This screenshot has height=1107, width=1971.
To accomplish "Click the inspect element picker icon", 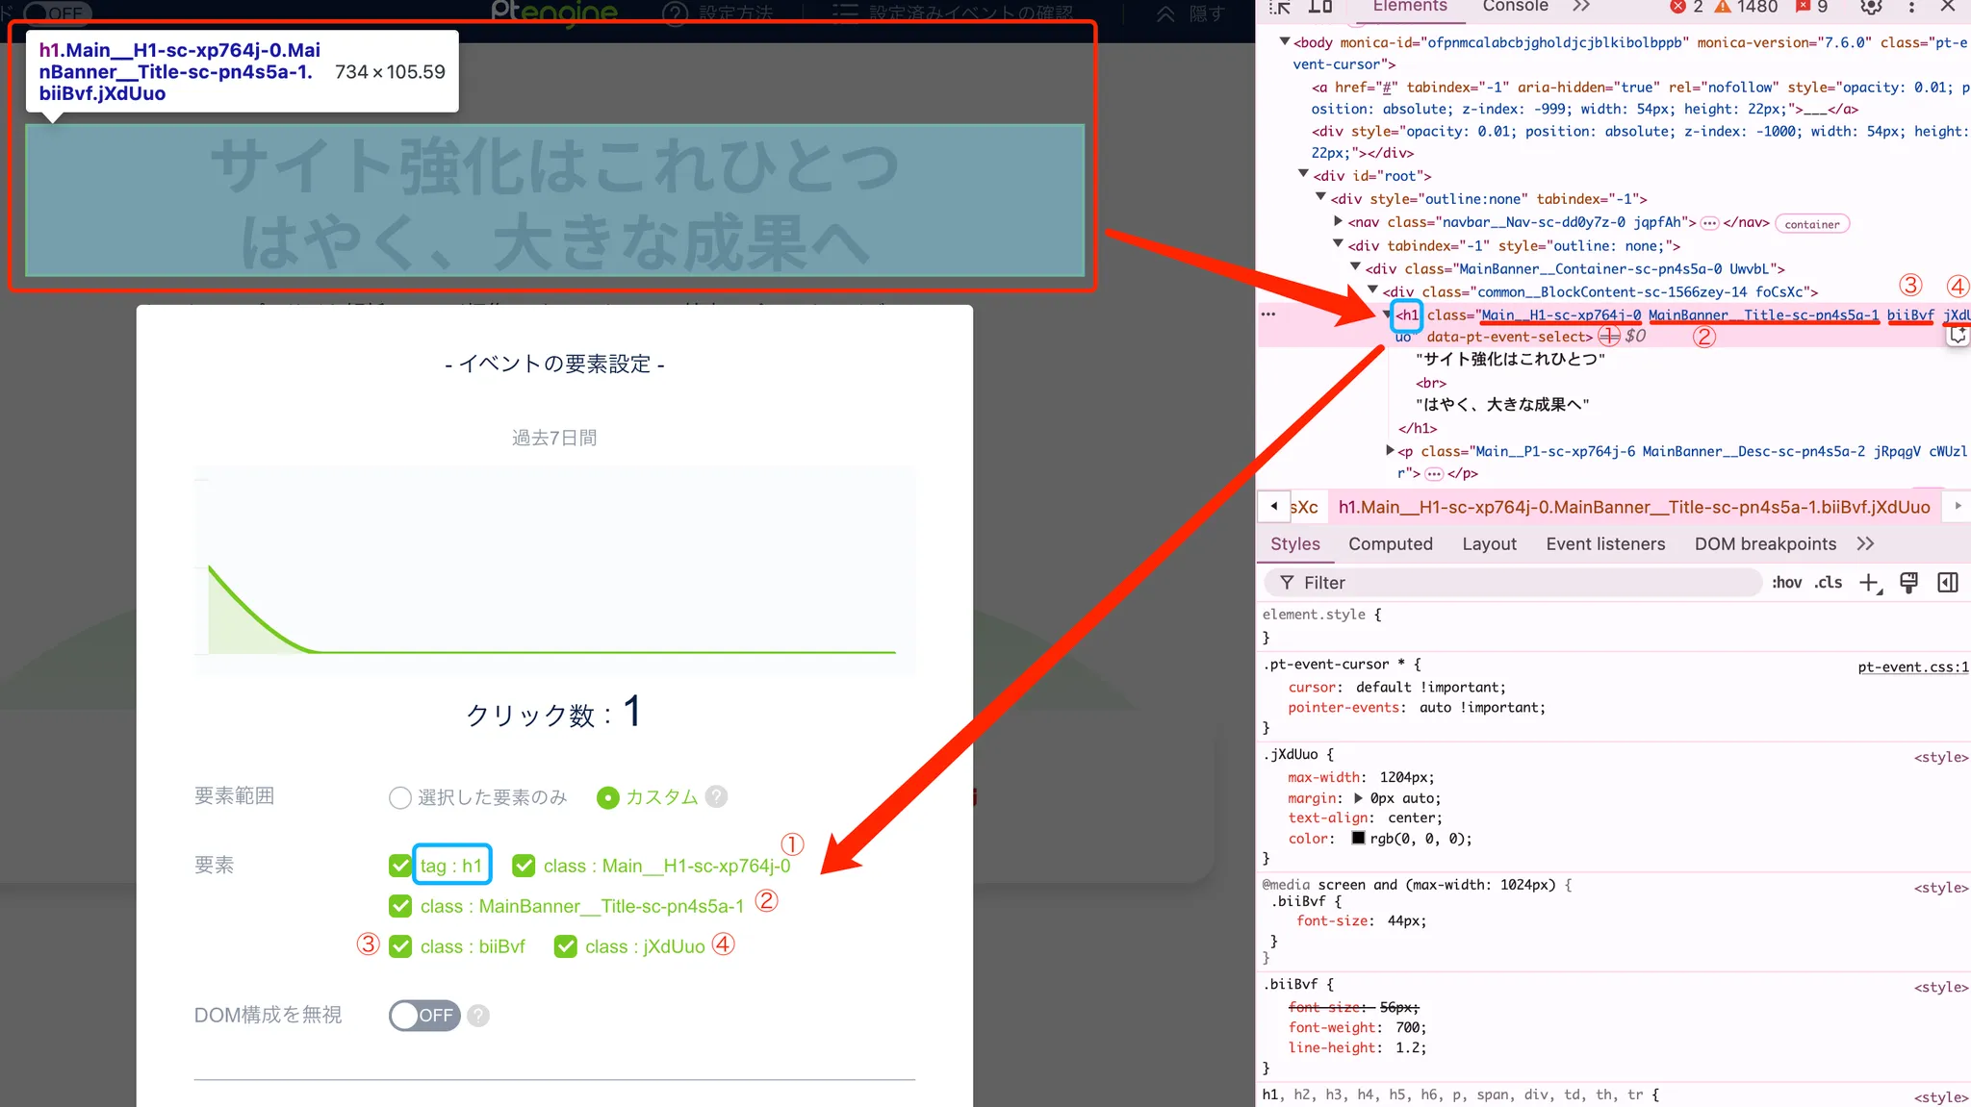I will [x=1280, y=7].
